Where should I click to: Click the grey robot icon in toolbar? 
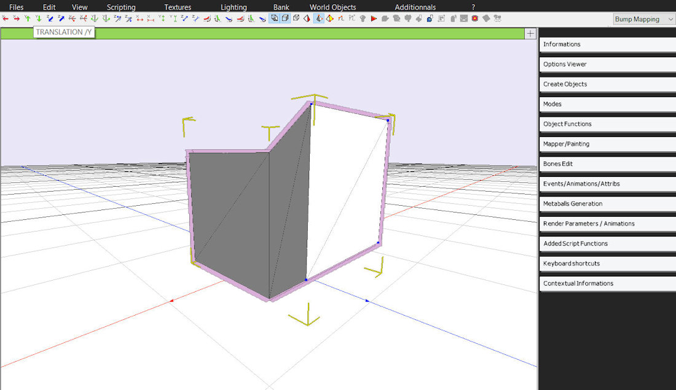(x=497, y=18)
